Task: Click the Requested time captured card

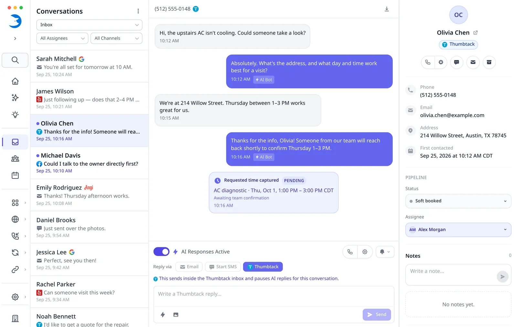Action: pyautogui.click(x=274, y=193)
